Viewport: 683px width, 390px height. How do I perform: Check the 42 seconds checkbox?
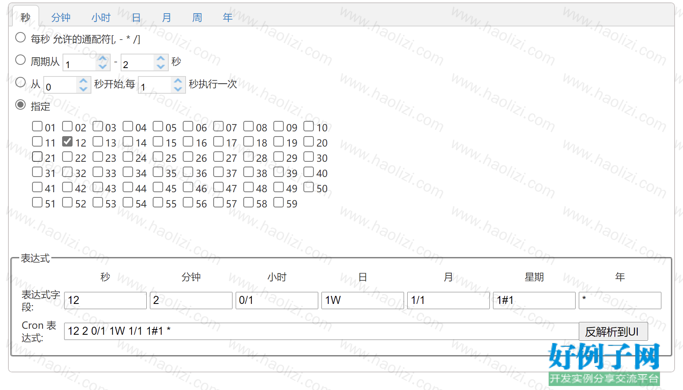coord(67,187)
